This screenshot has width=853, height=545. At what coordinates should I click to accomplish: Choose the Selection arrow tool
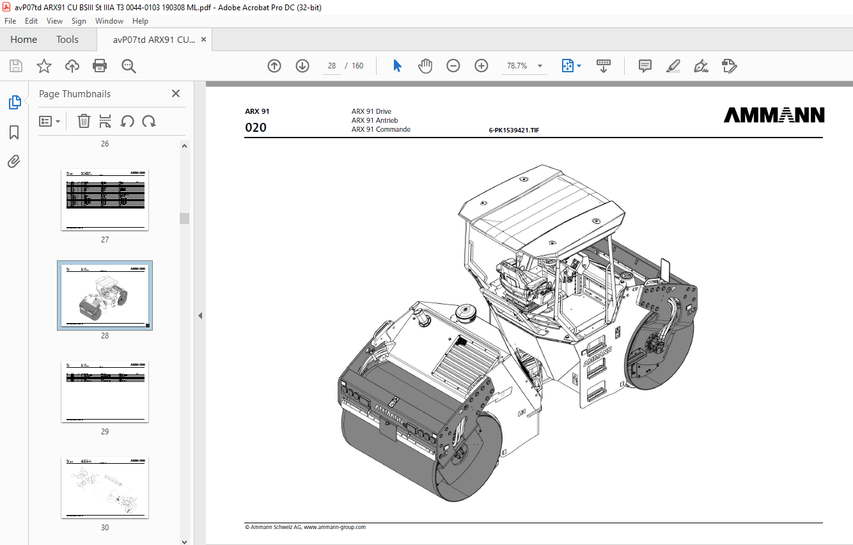point(397,66)
